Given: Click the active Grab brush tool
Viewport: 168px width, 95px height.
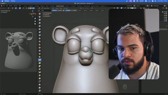Looking at the screenshot, I should [x=40, y=60].
